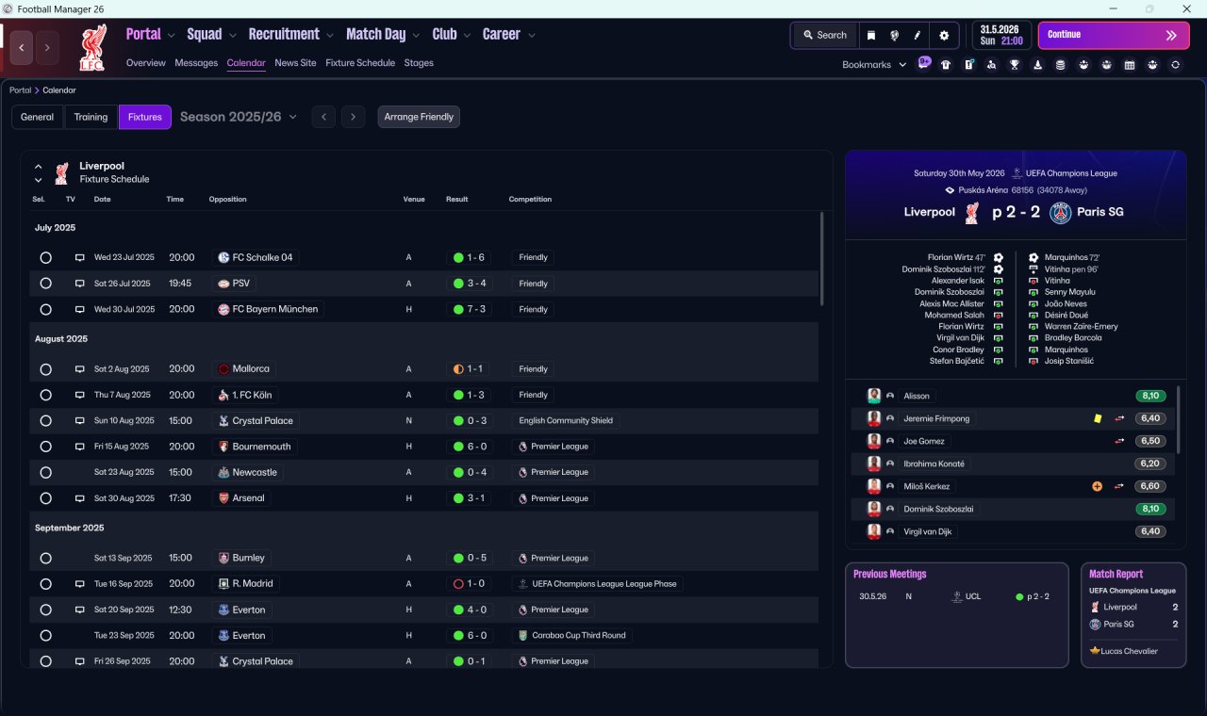Viewport: 1207px width, 716px height.
Task: Click the substitution arrows on Joe Gomez row
Action: click(x=1120, y=441)
